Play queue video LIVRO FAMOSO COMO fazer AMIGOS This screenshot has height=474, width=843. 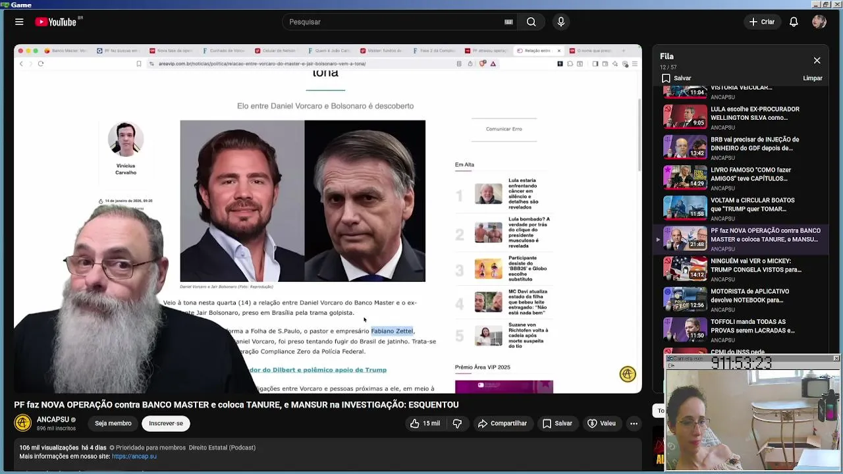click(740, 178)
